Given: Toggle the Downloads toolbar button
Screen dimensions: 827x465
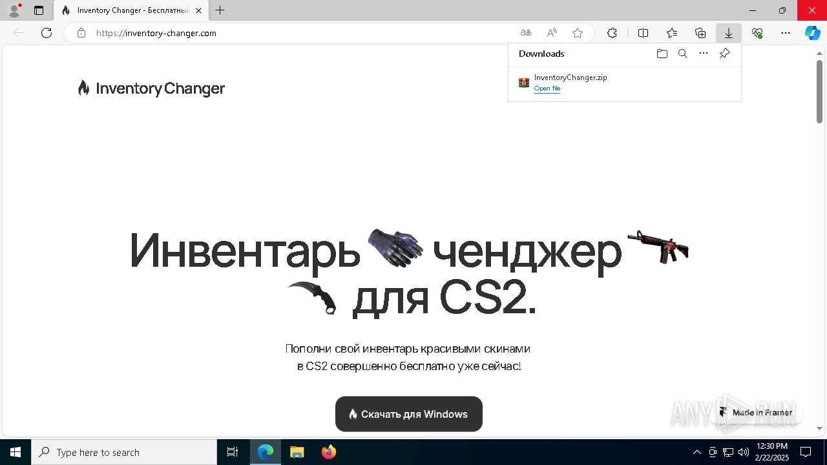Looking at the screenshot, I should [x=729, y=33].
